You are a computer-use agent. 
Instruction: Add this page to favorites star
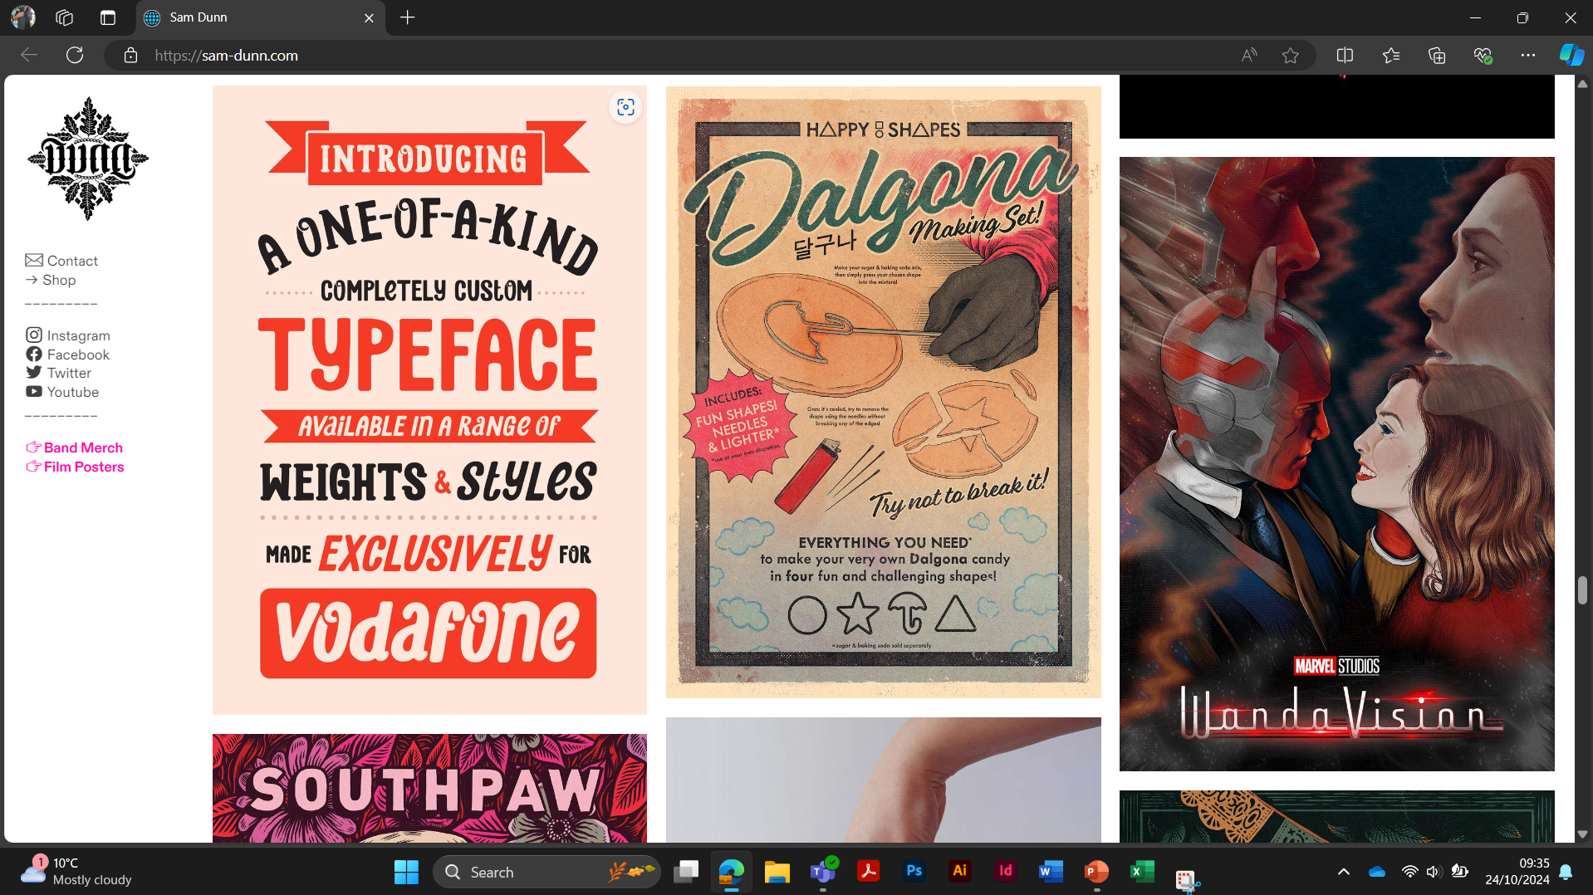click(1290, 56)
